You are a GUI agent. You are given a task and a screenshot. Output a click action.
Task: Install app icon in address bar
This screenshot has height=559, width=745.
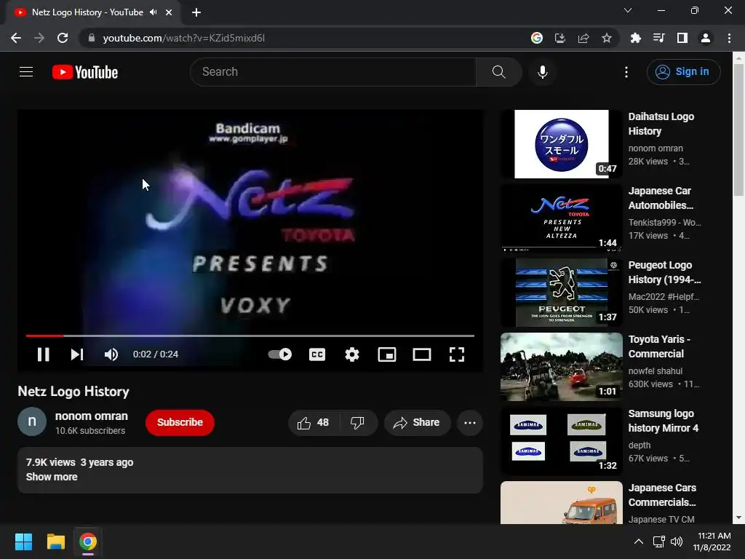pos(560,38)
